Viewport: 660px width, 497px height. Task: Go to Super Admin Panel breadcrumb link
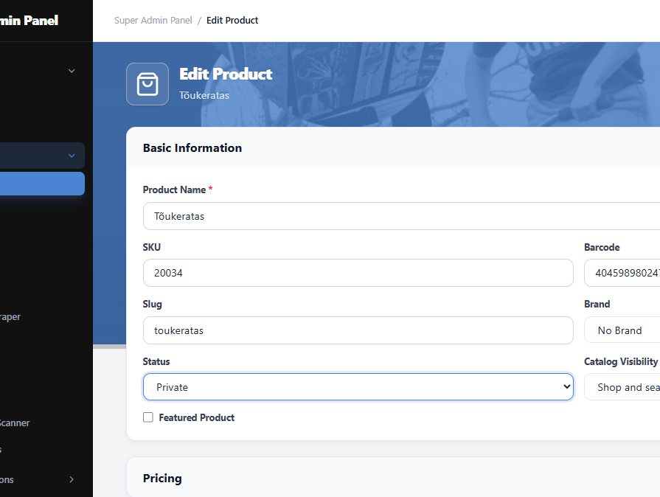[x=153, y=20]
